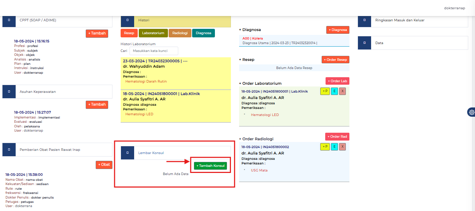Click the green Tambah Konsul button
This screenshot has width=475, height=211.
pos(210,166)
